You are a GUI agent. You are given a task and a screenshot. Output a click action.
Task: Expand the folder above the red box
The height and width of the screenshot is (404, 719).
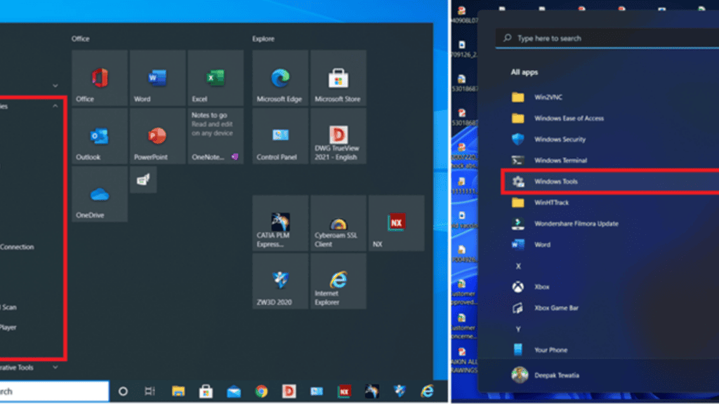click(55, 86)
